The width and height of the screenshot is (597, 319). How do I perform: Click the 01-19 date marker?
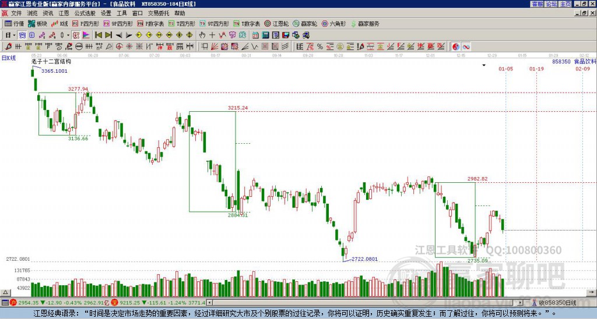pos(536,69)
